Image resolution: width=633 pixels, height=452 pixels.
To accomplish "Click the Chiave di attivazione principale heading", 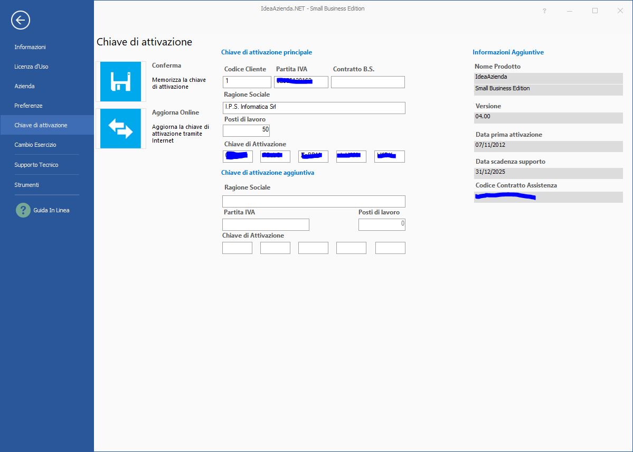I will (x=267, y=52).
